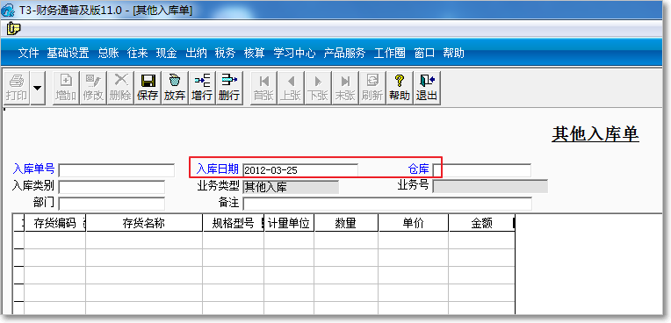The height and width of the screenshot is (323, 671).
Task: Open help with 帮助 toolbar icon
Action: (400, 87)
